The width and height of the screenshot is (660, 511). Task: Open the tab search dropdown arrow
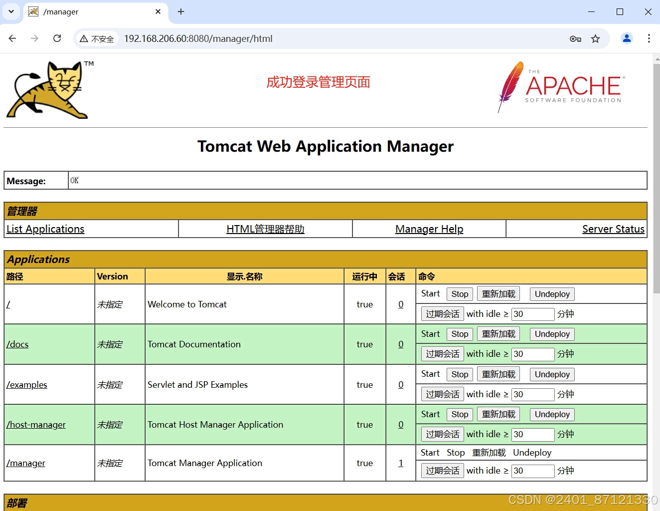point(11,11)
